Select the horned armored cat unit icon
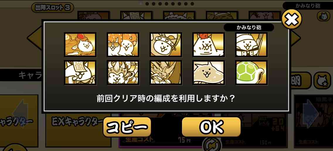333x151 pixels. [123, 72]
